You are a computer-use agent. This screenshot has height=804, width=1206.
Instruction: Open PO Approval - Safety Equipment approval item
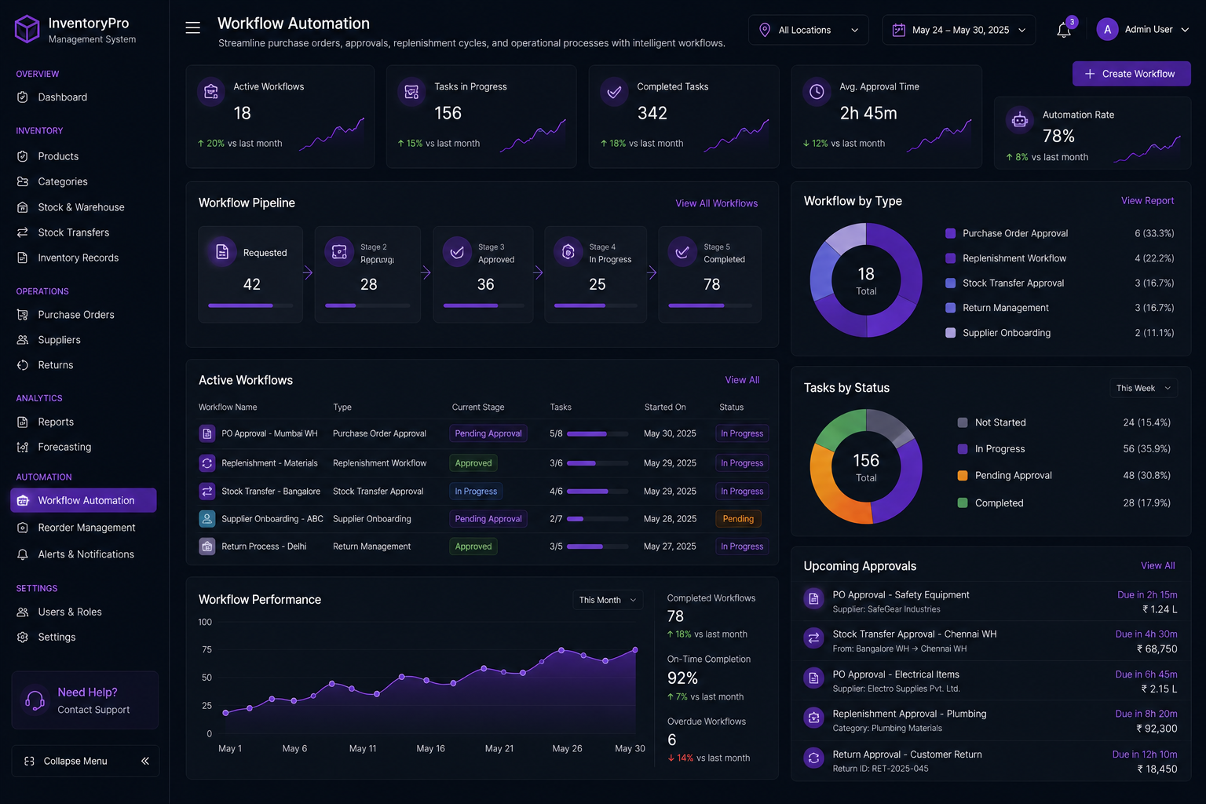coord(990,601)
